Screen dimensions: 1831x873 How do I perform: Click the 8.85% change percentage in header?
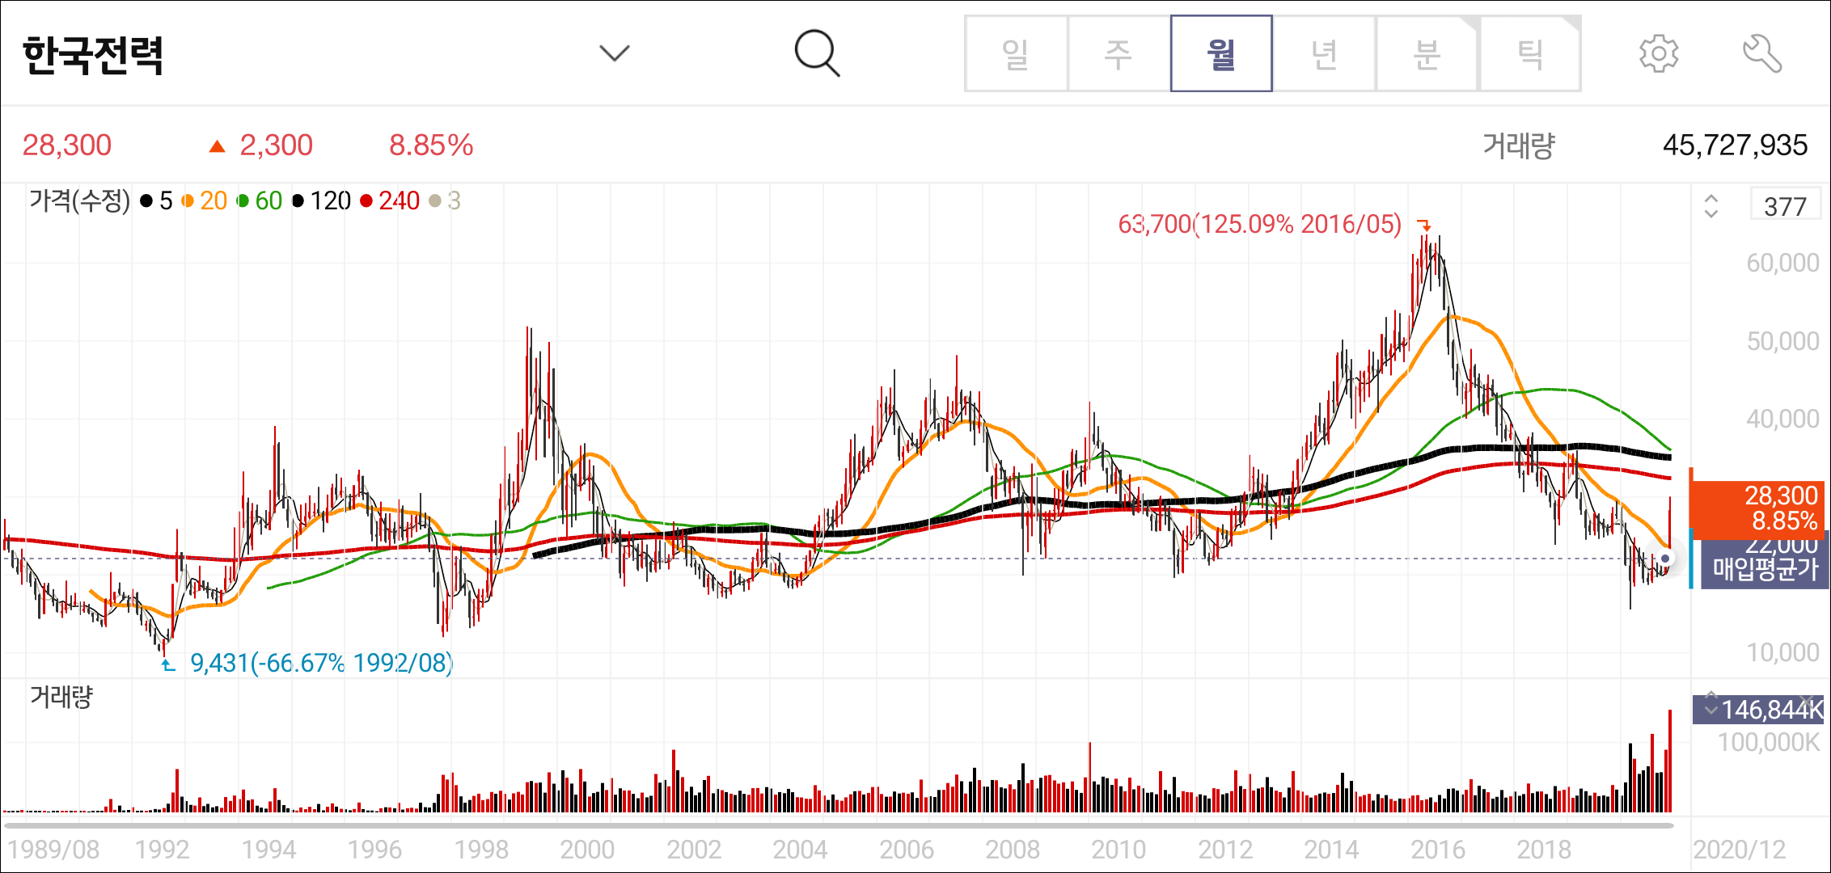(x=431, y=145)
